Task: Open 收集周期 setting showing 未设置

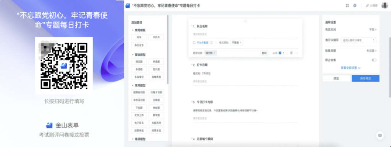Action: pyautogui.click(x=371, y=51)
